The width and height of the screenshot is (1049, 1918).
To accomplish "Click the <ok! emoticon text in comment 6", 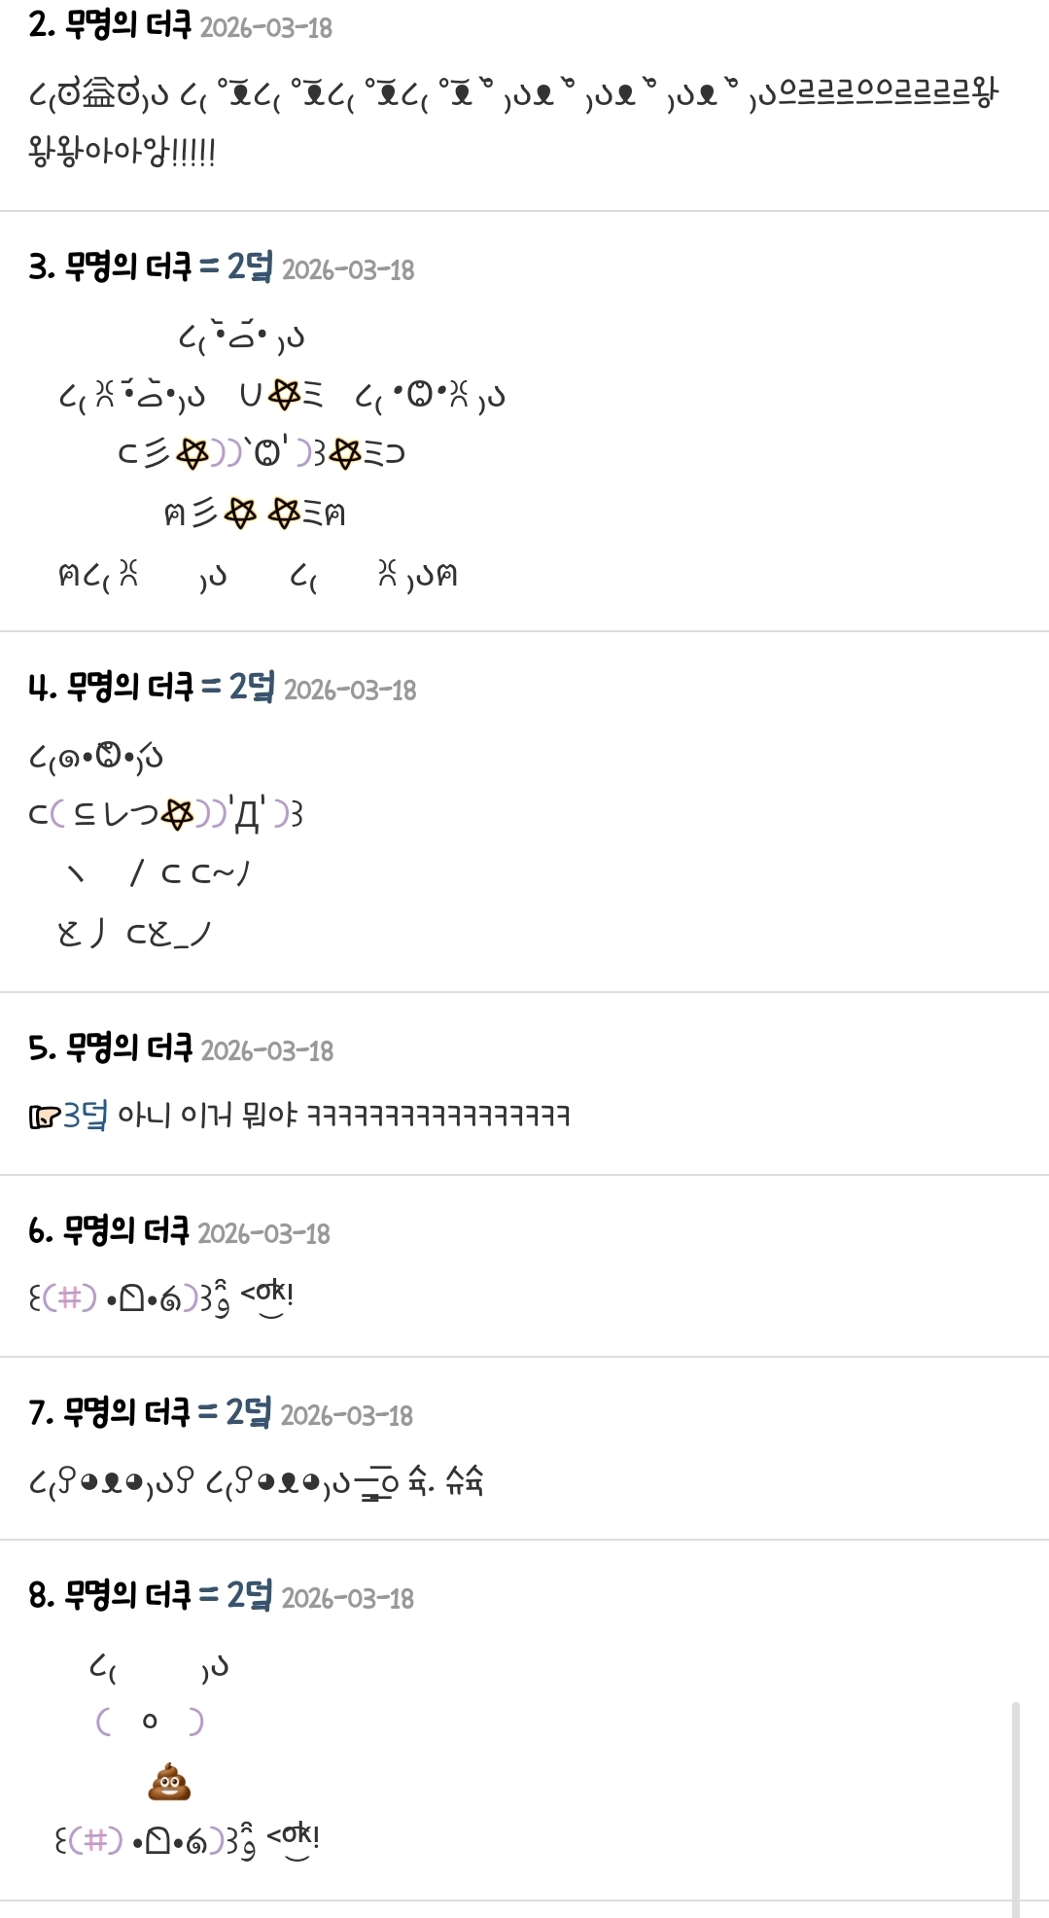I will 266,1296.
